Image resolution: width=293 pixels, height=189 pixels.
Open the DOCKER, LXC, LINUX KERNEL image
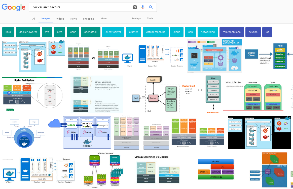pyautogui.click(x=216, y=169)
